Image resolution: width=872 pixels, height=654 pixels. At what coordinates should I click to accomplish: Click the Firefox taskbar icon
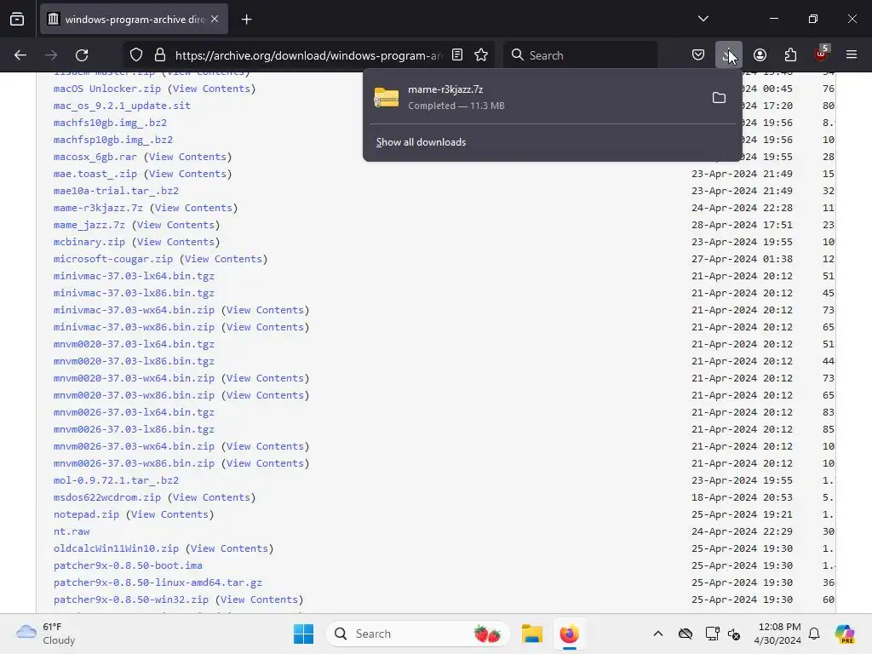(570, 634)
